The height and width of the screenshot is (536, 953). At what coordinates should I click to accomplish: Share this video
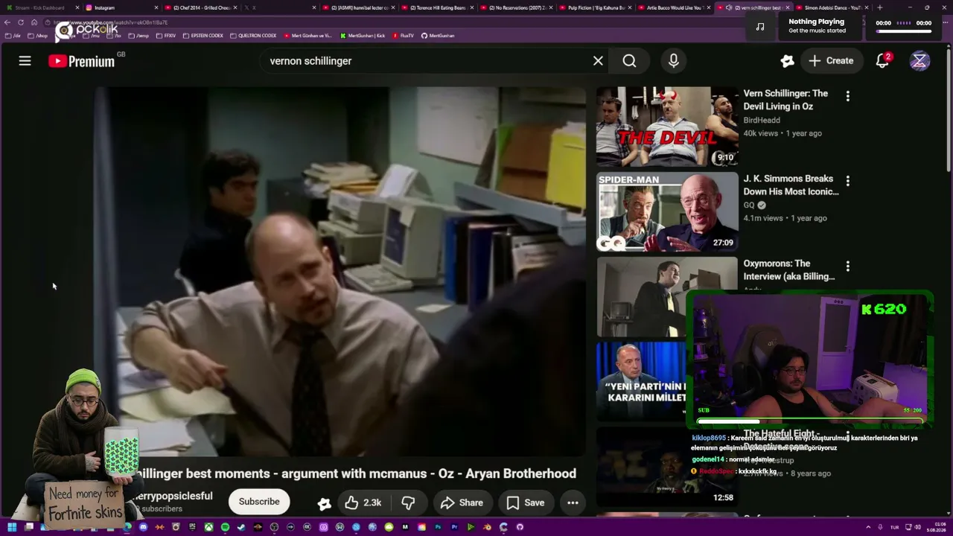point(462,502)
